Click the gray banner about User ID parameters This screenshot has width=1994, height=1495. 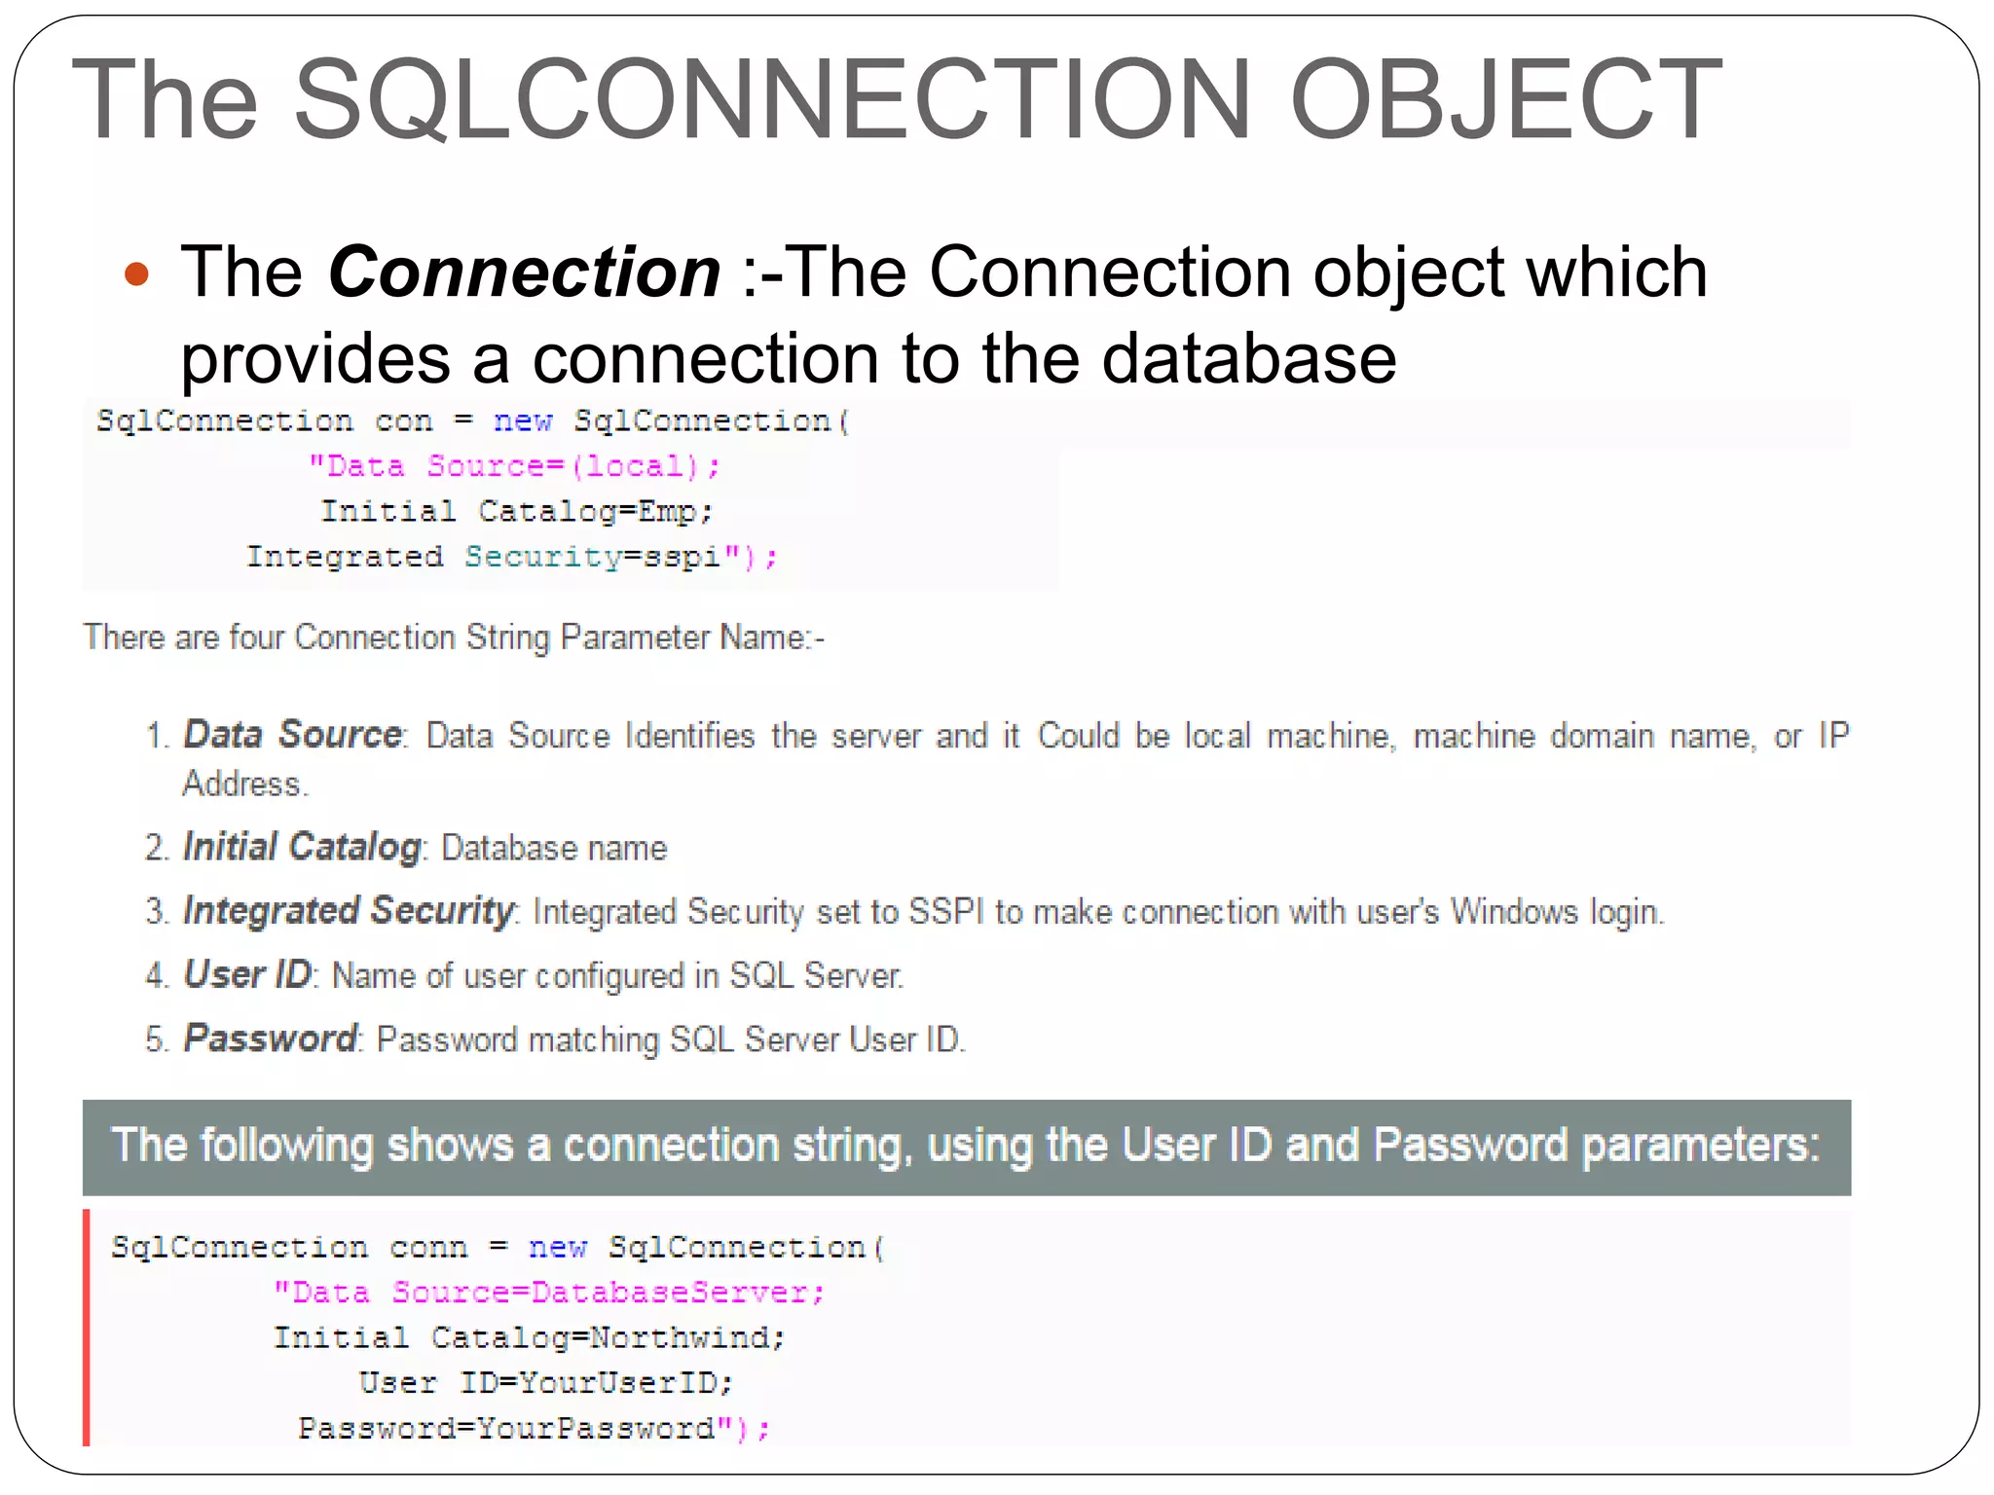[x=967, y=1148]
